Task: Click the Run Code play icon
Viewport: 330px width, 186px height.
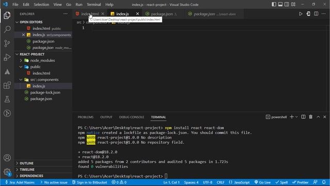Action: click(x=301, y=14)
